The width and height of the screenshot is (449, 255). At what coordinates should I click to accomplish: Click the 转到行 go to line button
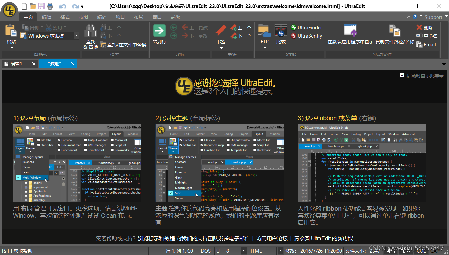click(x=159, y=34)
